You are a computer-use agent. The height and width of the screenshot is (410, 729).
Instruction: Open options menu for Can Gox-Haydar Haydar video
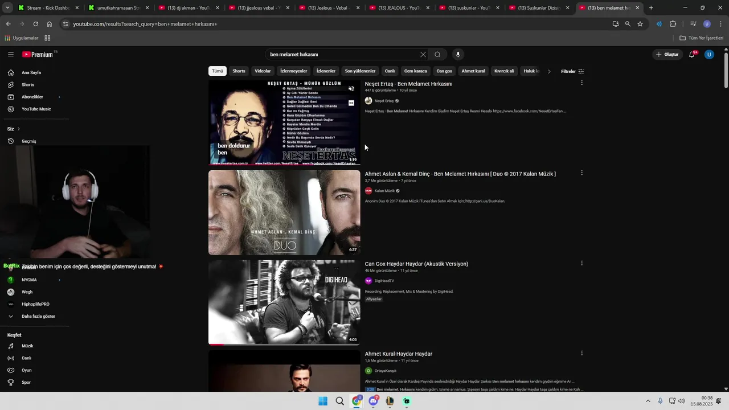[x=581, y=263]
